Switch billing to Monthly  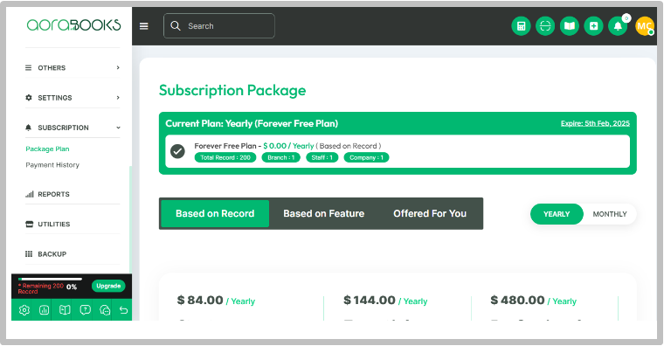coord(609,214)
